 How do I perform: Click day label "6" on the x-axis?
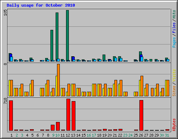tap(38, 135)
